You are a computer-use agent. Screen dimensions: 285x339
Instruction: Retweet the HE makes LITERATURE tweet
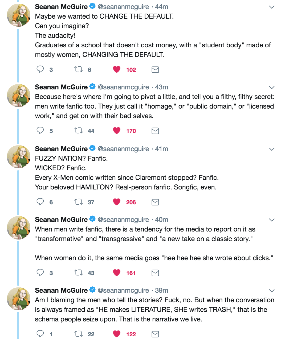point(79,334)
